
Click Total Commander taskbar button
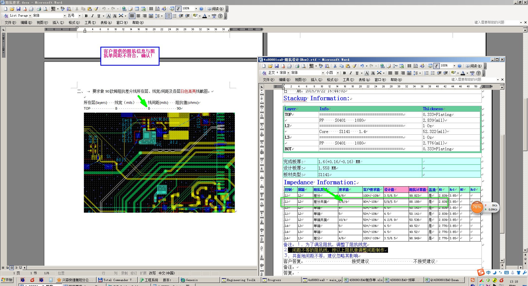[117, 280]
